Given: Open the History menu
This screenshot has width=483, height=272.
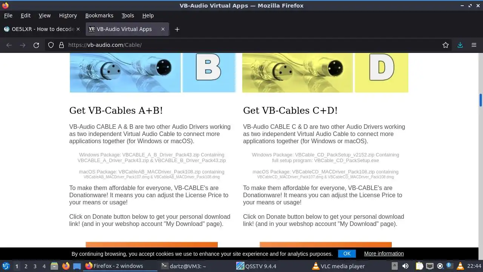Looking at the screenshot, I should click(68, 15).
